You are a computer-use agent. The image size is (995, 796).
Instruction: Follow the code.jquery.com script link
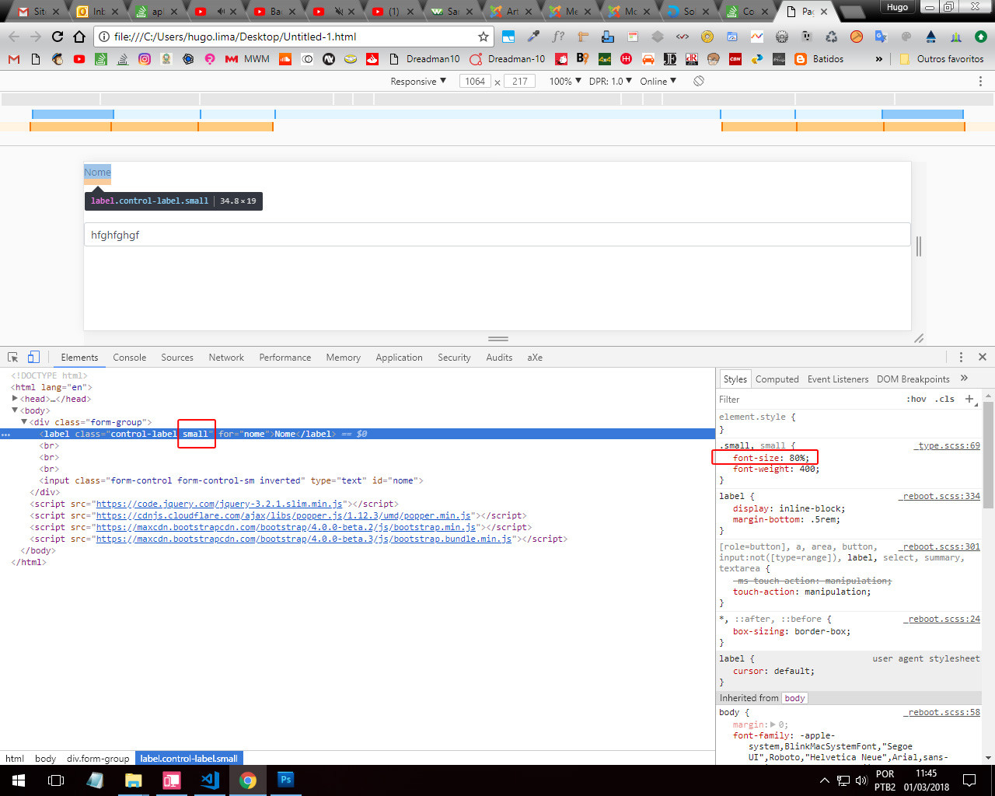[x=219, y=504]
